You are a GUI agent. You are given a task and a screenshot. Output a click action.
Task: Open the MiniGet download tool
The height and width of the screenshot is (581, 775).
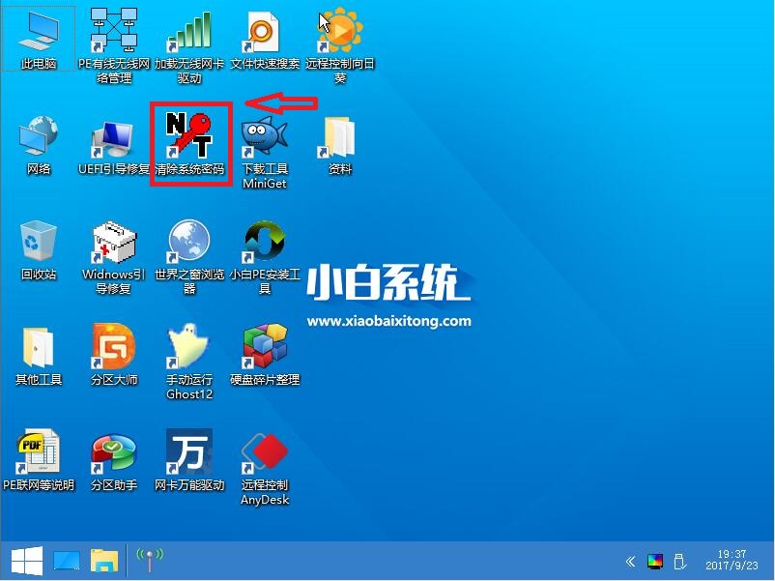pos(265,135)
